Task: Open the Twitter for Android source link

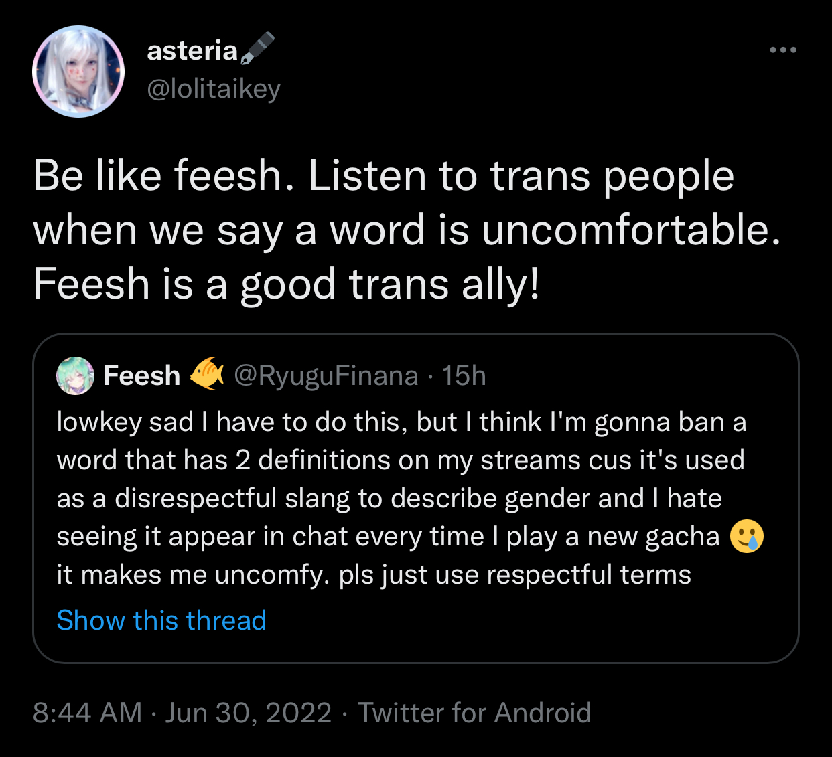Action: point(474,713)
